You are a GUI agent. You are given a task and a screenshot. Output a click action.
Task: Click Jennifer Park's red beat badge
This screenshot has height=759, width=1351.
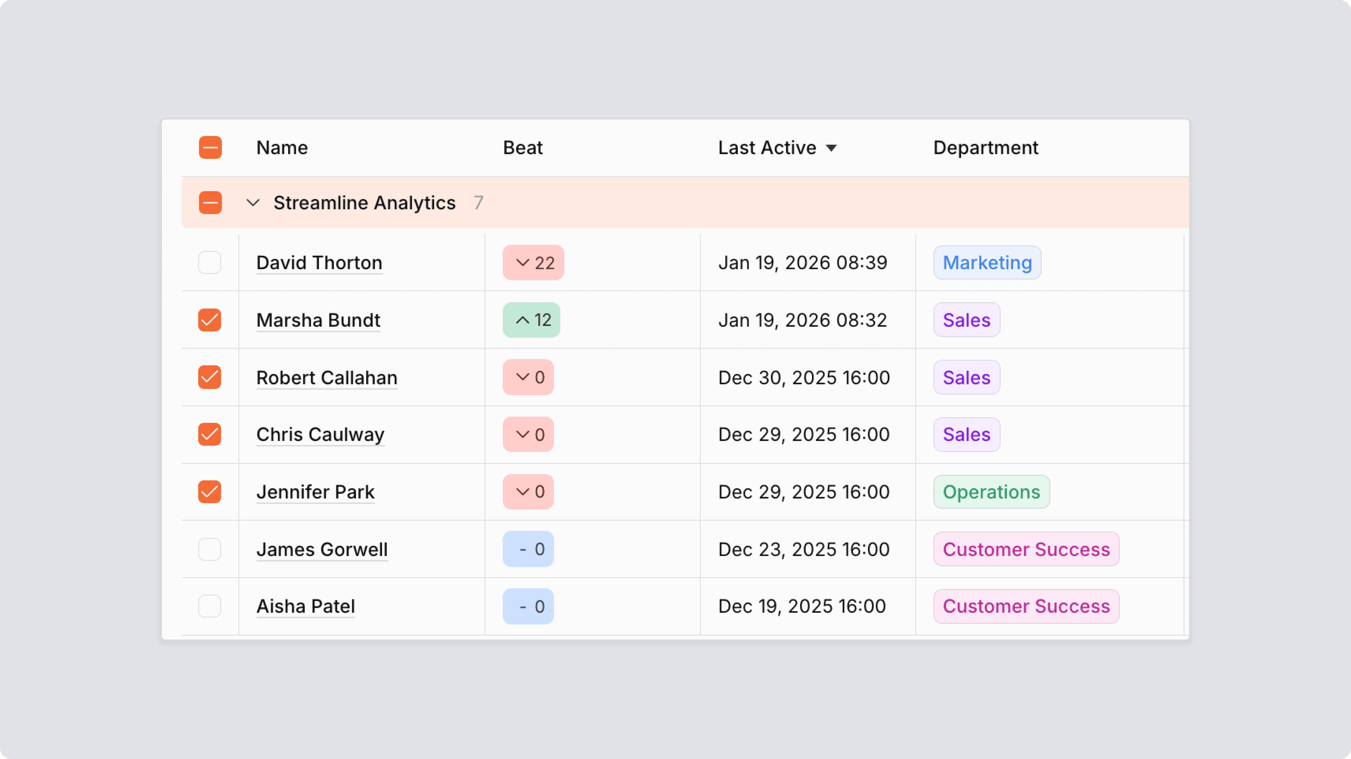coord(528,492)
